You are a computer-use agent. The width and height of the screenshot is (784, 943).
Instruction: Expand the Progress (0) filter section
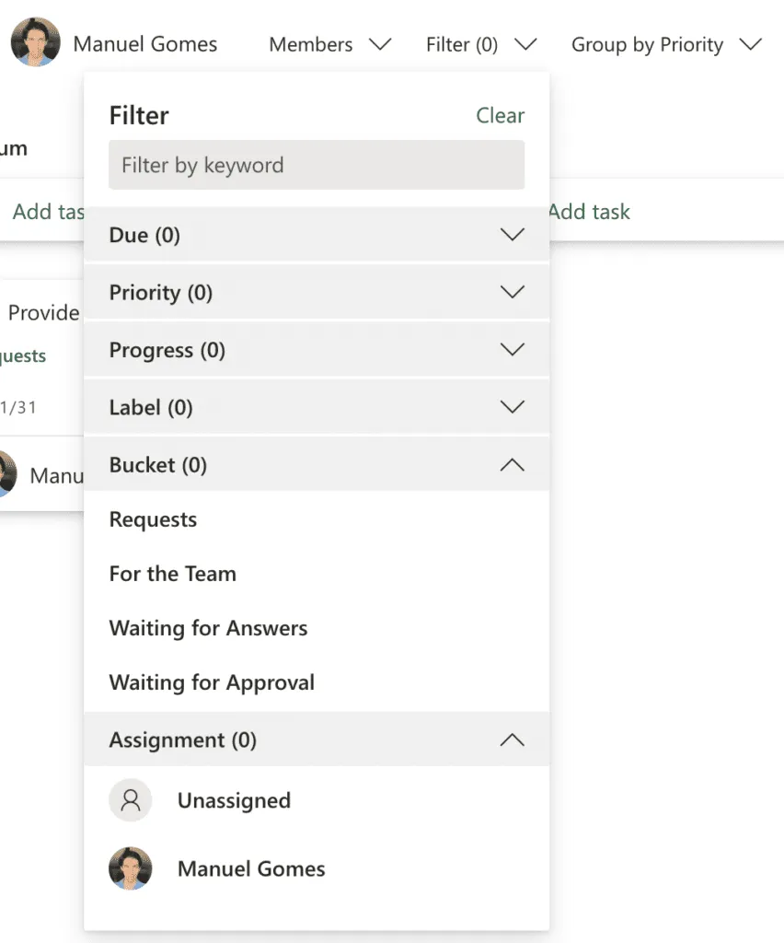[511, 350]
